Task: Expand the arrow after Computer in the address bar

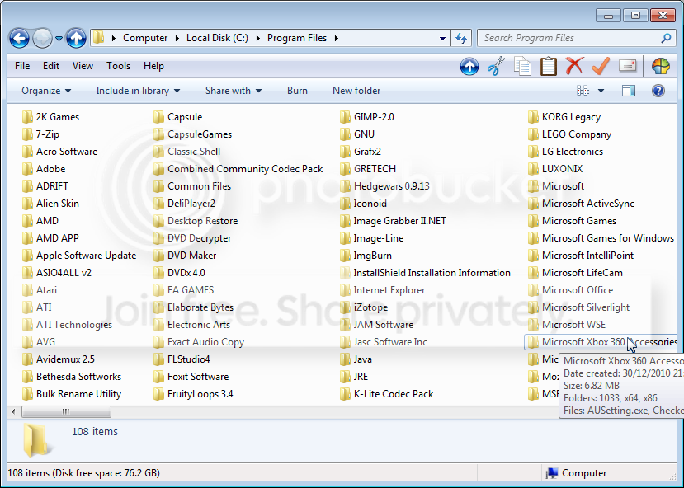Action: [x=177, y=39]
